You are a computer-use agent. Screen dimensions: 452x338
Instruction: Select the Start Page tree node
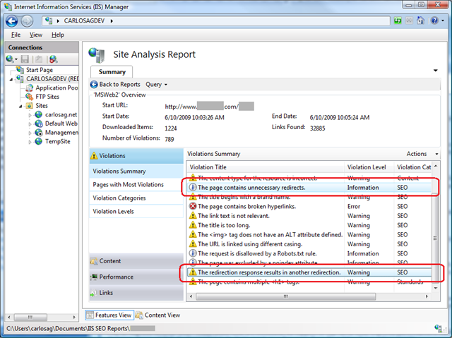40,70
